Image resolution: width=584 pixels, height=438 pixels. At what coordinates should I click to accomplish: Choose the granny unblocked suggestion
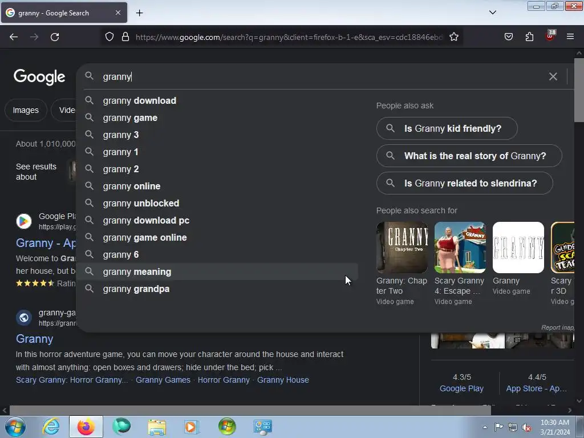click(217, 204)
